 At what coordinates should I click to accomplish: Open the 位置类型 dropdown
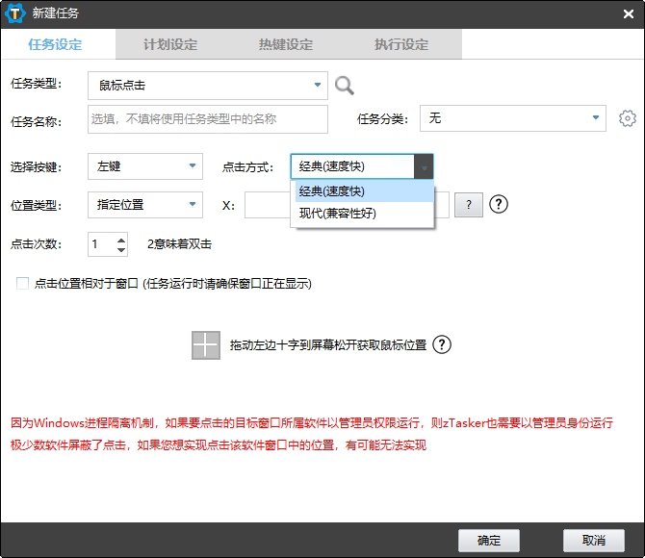(145, 204)
